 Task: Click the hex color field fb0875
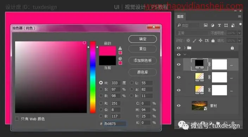pyautogui.click(x=115, y=124)
